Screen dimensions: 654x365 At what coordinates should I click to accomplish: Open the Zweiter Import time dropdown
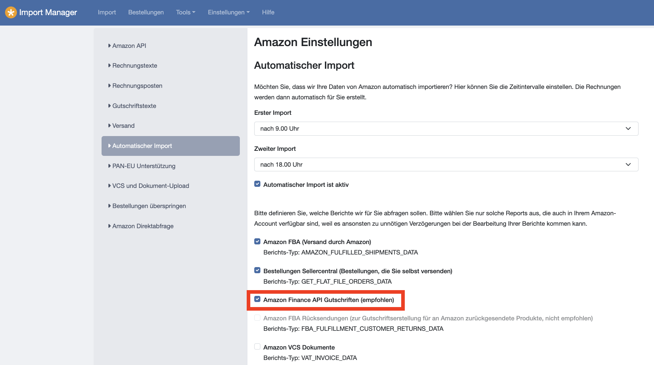pyautogui.click(x=446, y=165)
